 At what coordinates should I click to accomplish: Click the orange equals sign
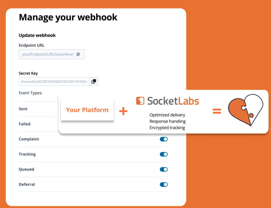coord(217,111)
